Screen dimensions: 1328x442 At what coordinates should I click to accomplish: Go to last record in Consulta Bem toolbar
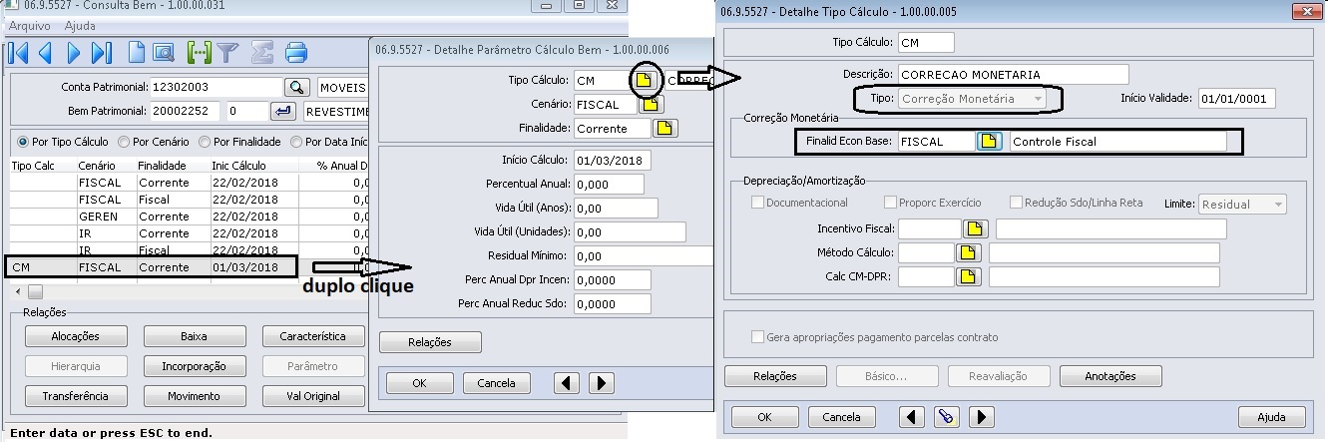[x=102, y=53]
